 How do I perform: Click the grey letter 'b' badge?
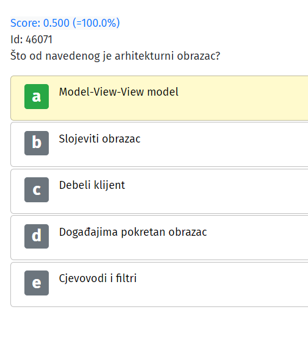[x=37, y=143]
